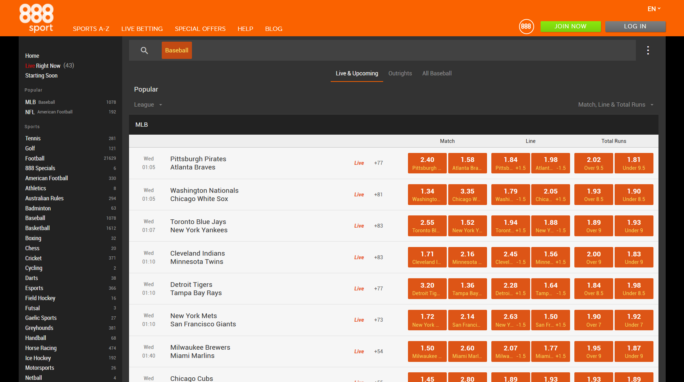Open Ice Hockey in sports list
684x382 pixels.
coord(70,358)
